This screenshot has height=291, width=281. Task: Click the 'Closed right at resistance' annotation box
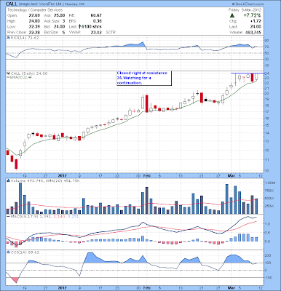click(143, 78)
